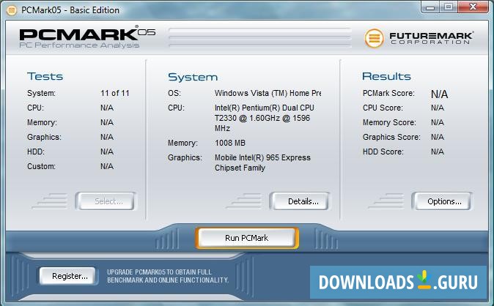This screenshot has width=494, height=306.
Task: Click the '1008 MB' memory value
Action: pos(230,143)
